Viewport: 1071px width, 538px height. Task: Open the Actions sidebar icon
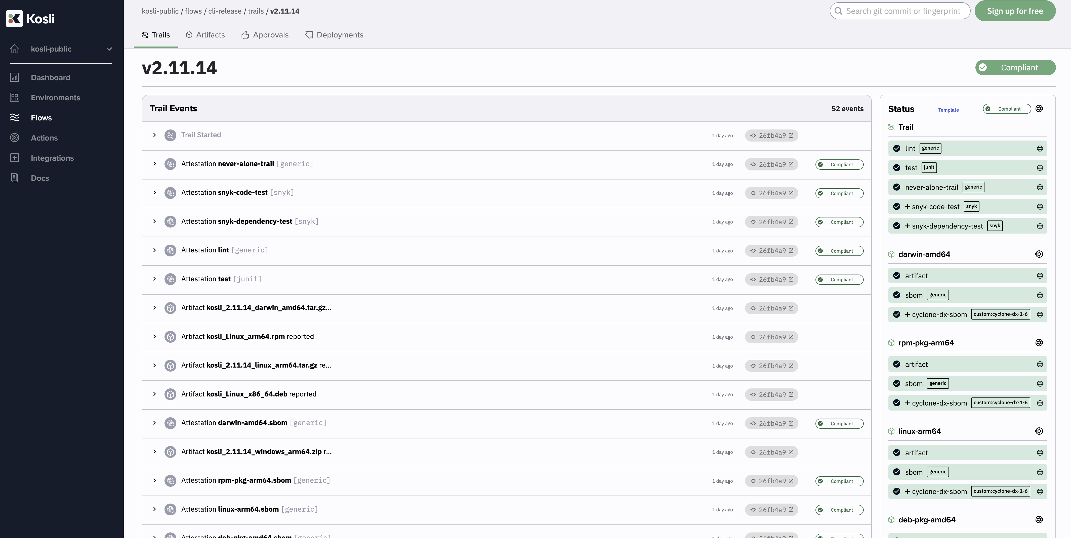point(15,138)
